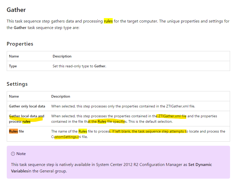The width and height of the screenshot is (242, 182).
Task: Click the 'Gather local data and process rules' cell
Action: (x=26, y=119)
